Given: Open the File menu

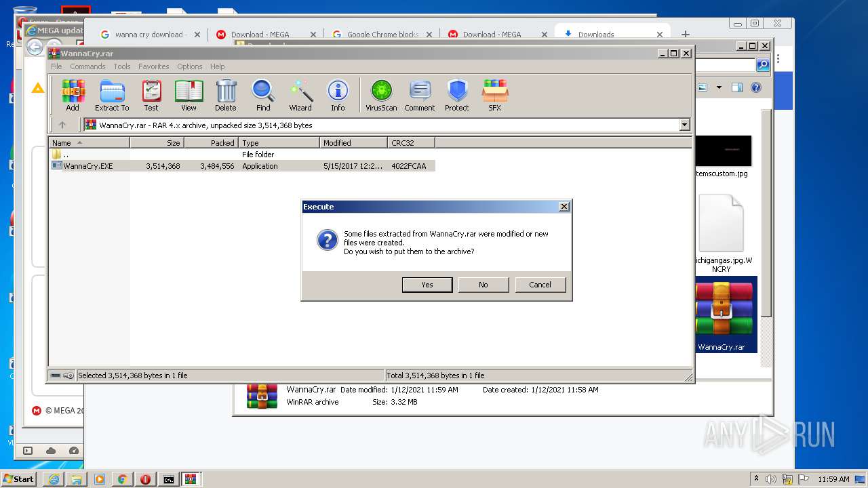Looking at the screenshot, I should click(x=56, y=66).
